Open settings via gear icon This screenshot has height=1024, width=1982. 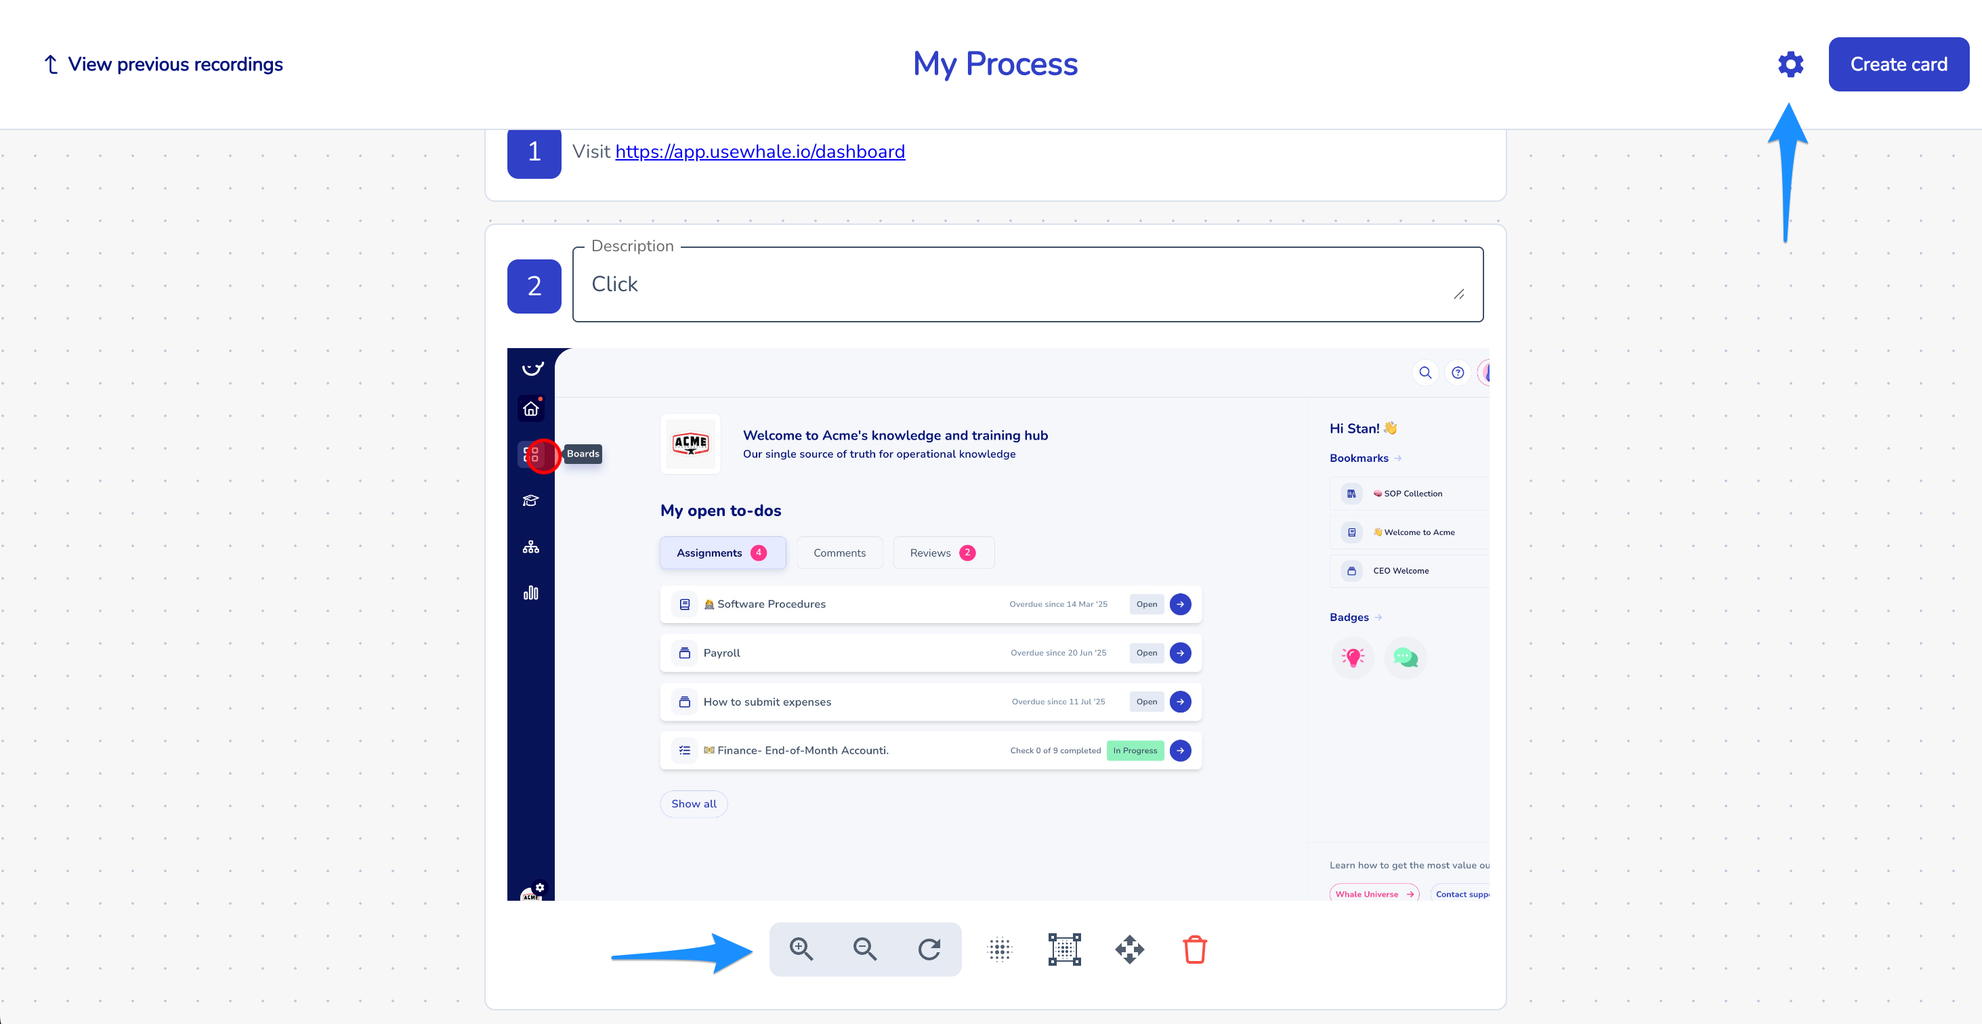click(1790, 64)
